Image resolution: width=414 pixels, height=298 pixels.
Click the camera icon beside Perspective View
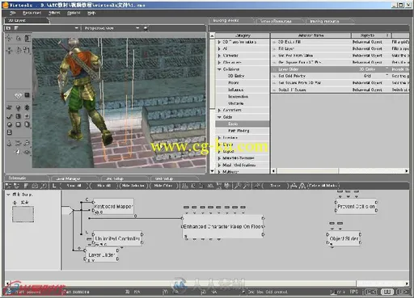tap(146, 28)
